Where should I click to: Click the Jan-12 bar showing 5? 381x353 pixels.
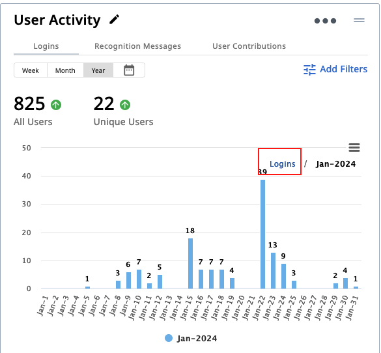click(160, 282)
